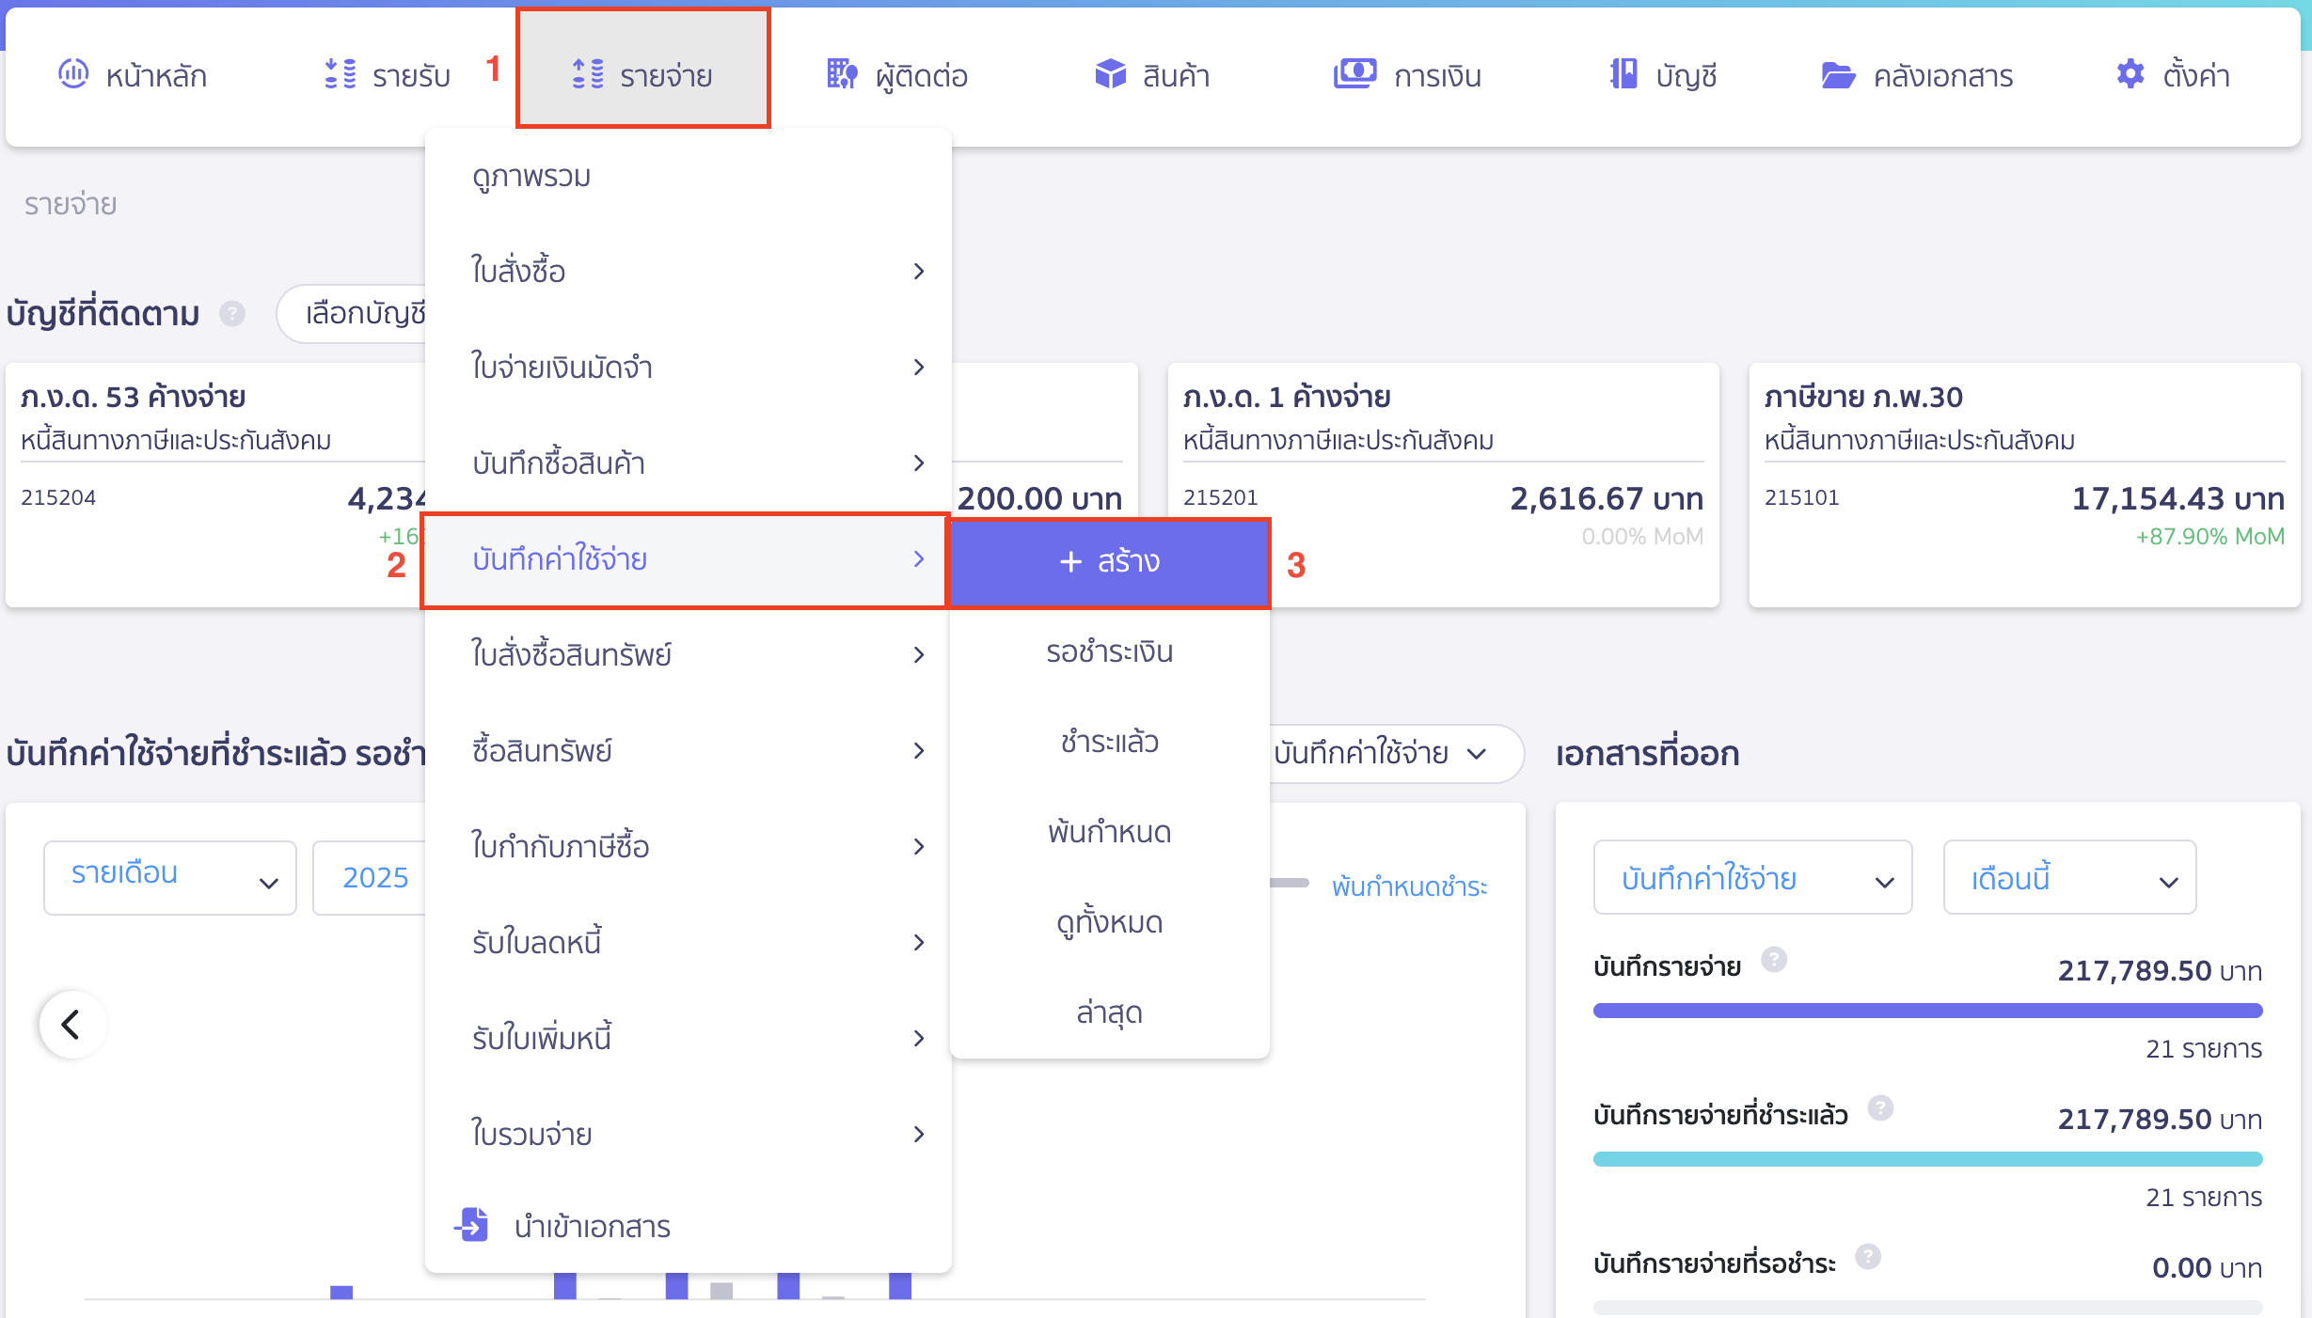
Task: Click the plus icon on สร้าง button
Action: 1070,561
